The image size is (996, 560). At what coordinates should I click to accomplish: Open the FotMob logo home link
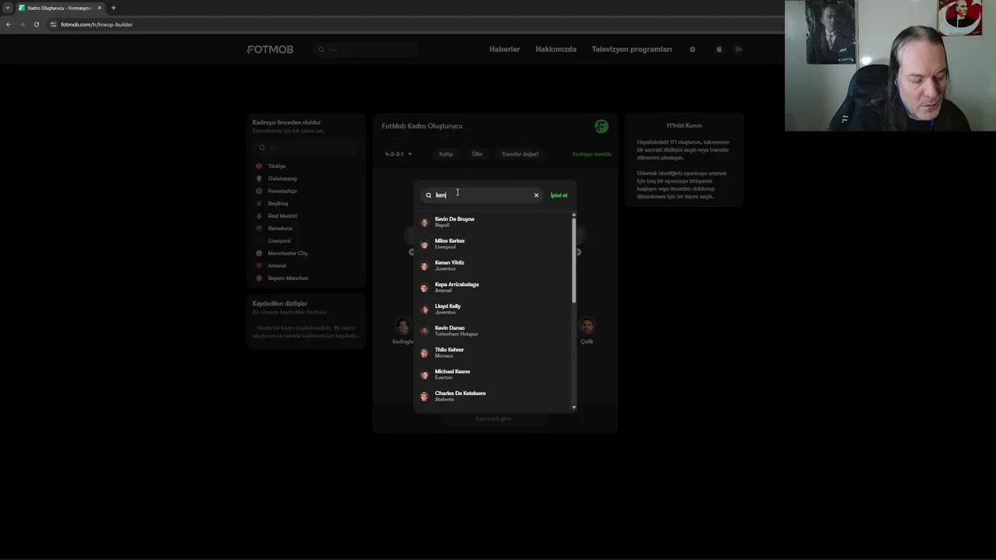(x=270, y=49)
